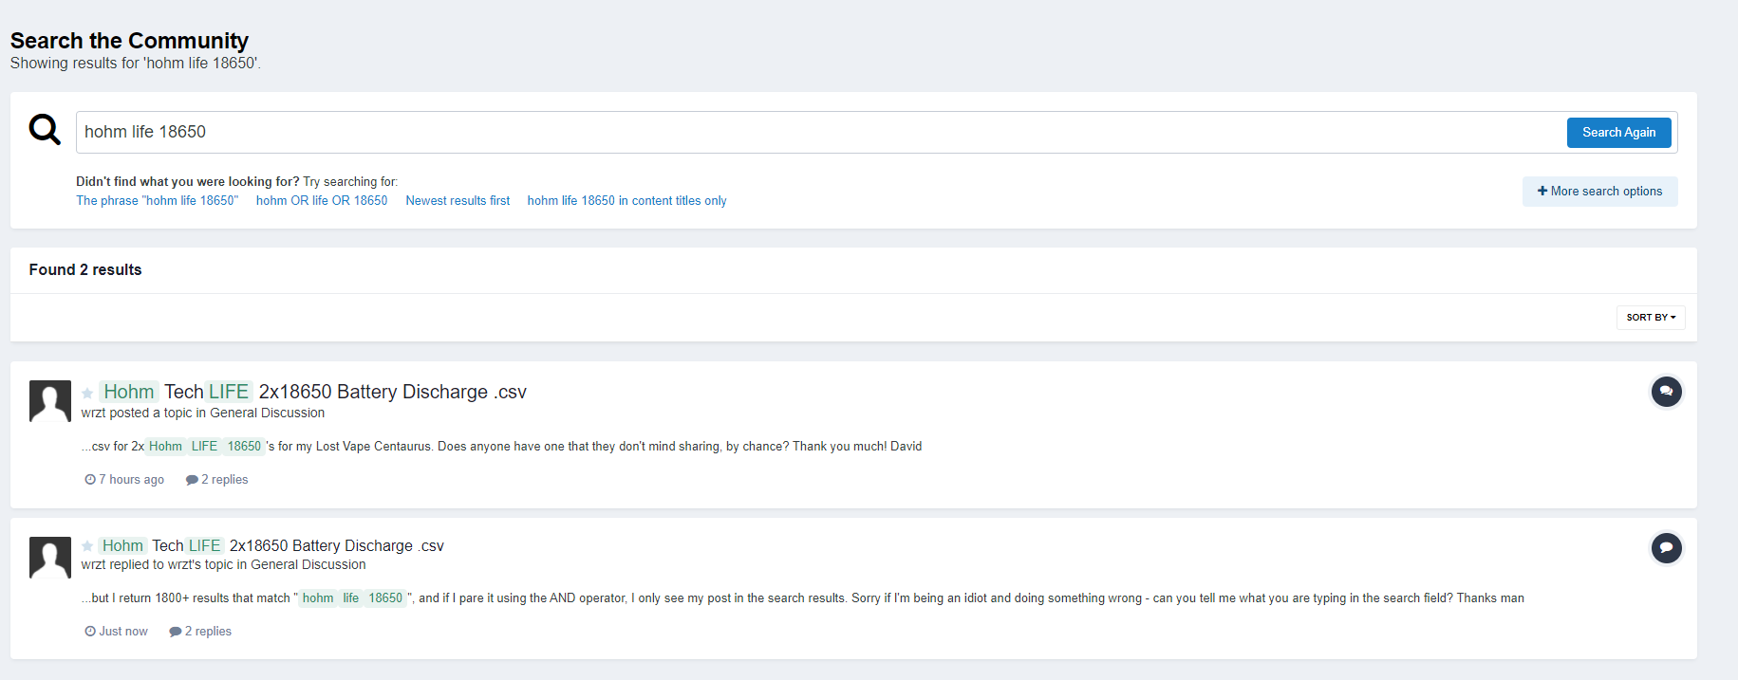
Task: Toggle the star on first search result
Action: [87, 394]
